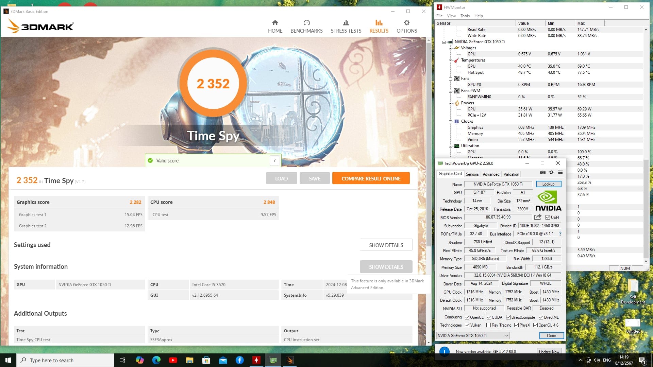Click the GPU-Z refresh icon
This screenshot has width=653, height=367.
pos(551,173)
